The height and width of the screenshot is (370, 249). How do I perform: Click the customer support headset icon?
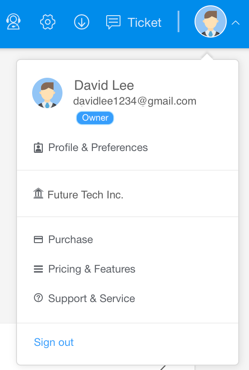point(13,22)
